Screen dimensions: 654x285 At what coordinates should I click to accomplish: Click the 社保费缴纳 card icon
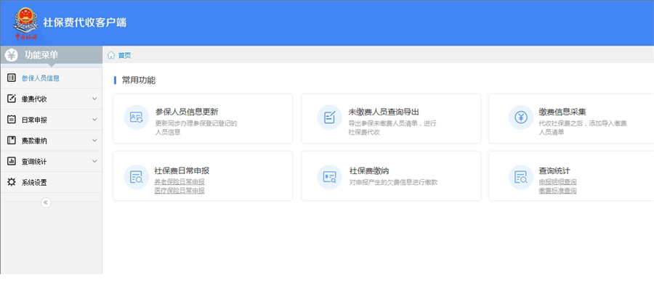tap(329, 177)
